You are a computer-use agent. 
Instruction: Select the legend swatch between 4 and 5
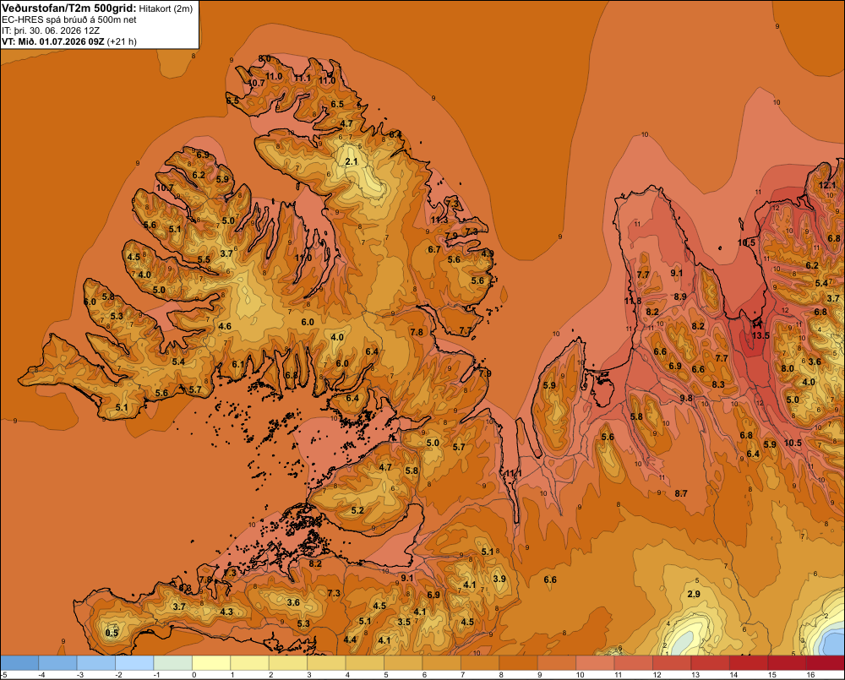coord(365,663)
